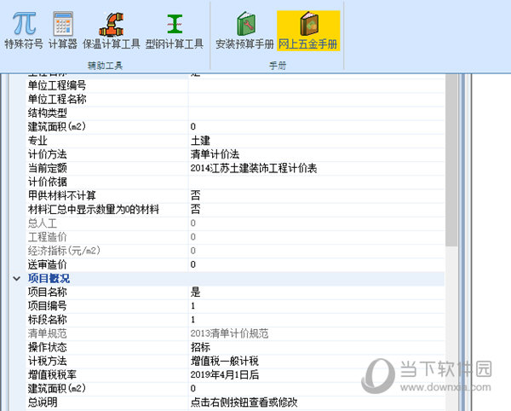Select the 计价方法 value 清单计价法
This screenshot has height=411, width=511.
coord(317,154)
